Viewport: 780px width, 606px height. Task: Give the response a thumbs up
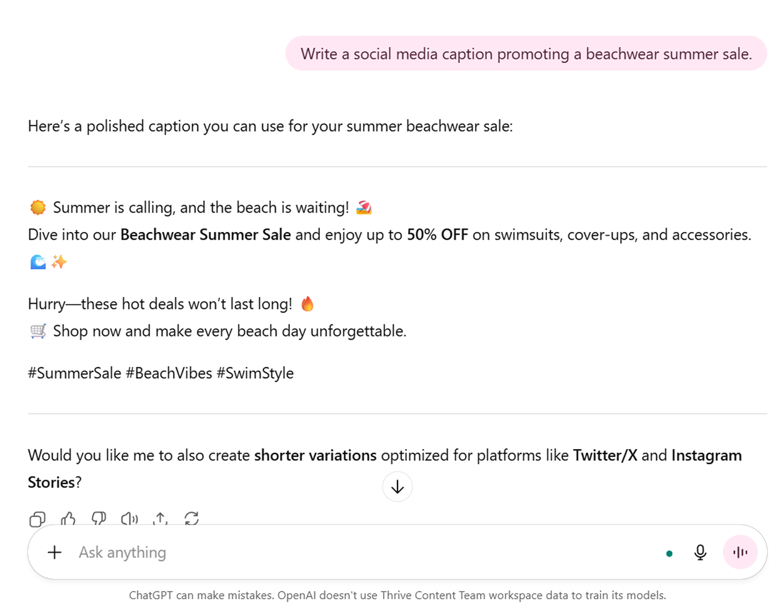tap(68, 518)
